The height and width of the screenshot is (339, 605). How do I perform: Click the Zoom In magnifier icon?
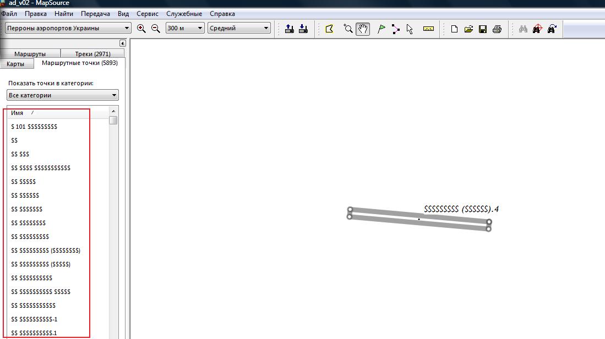point(141,29)
